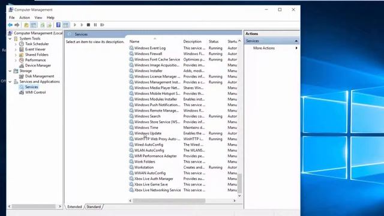This screenshot has width=384, height=216.
Task: Select Performance tree node
Action: click(35, 60)
